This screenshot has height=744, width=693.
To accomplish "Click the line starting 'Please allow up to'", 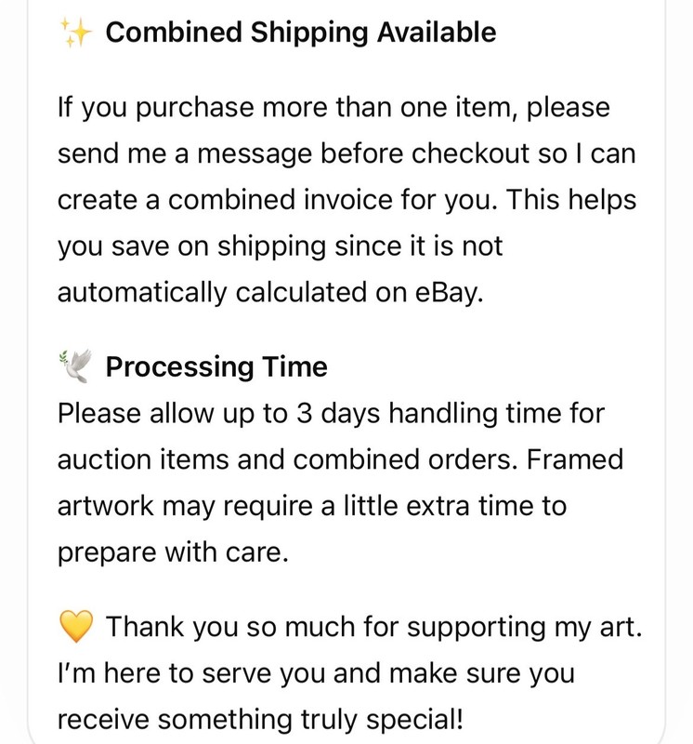I will tap(331, 413).
